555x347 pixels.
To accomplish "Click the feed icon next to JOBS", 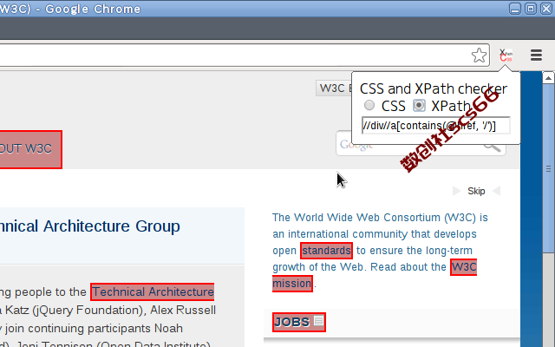I will click(318, 321).
